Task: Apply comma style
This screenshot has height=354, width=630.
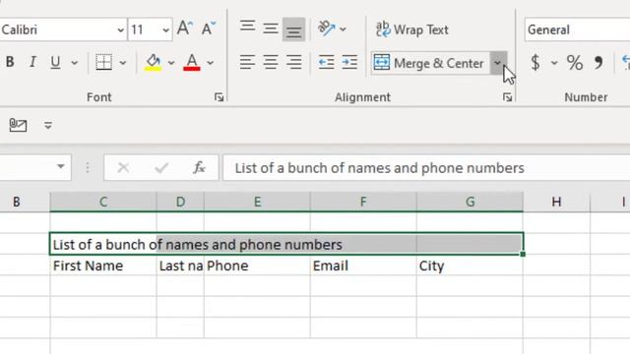Action: (x=598, y=63)
